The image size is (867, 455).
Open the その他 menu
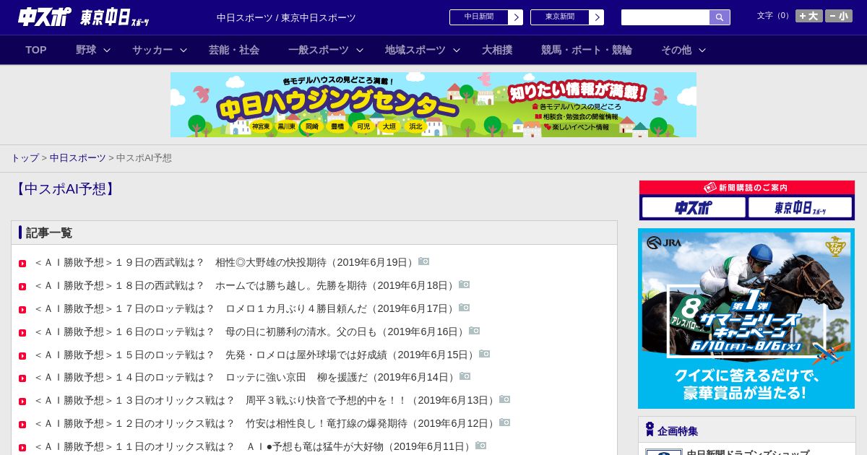676,50
